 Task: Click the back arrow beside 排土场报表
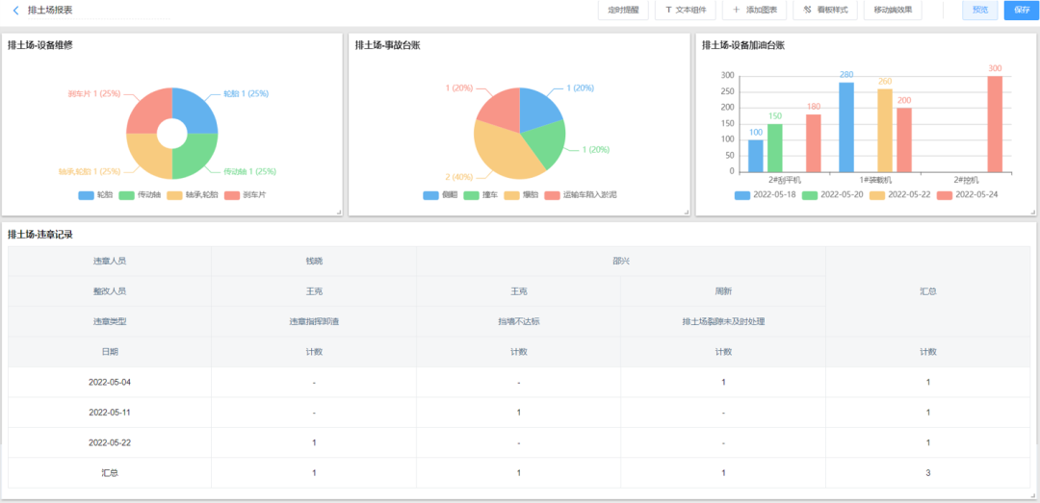point(15,11)
